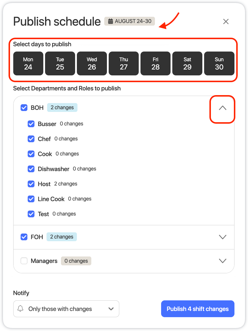Uncheck the BOH department checkbox
248x331 pixels.
24,108
